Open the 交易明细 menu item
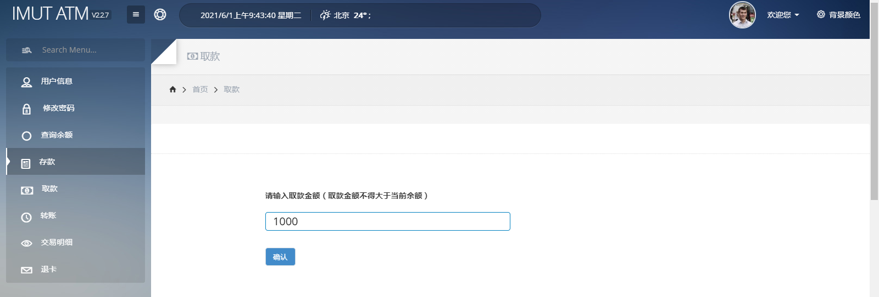This screenshot has height=297, width=879. click(57, 242)
